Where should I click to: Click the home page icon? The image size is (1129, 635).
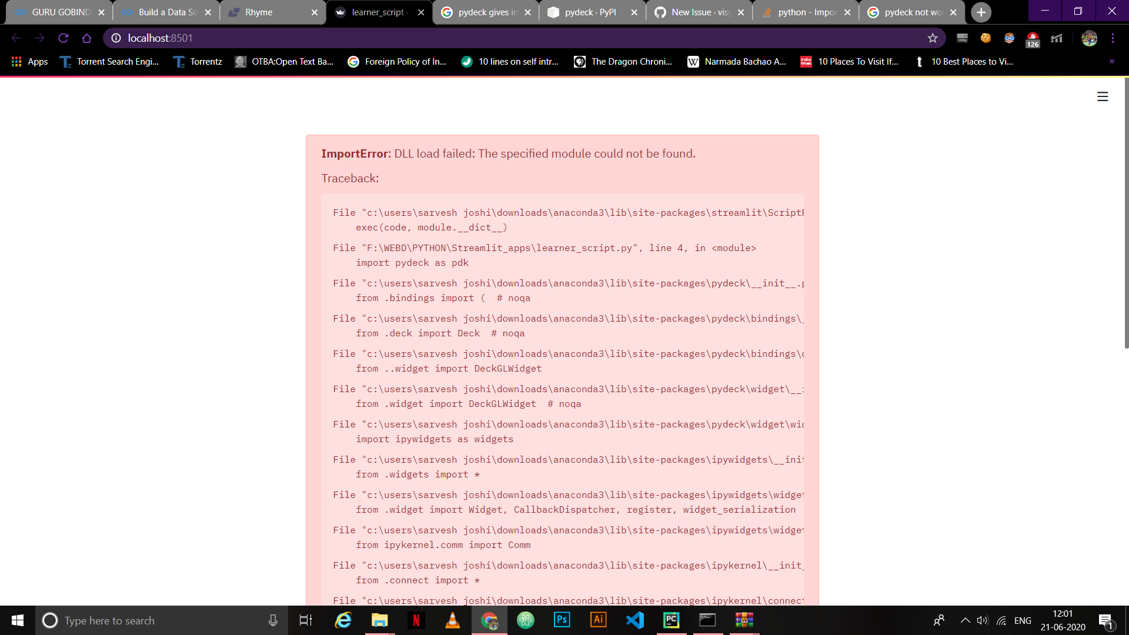tap(86, 38)
